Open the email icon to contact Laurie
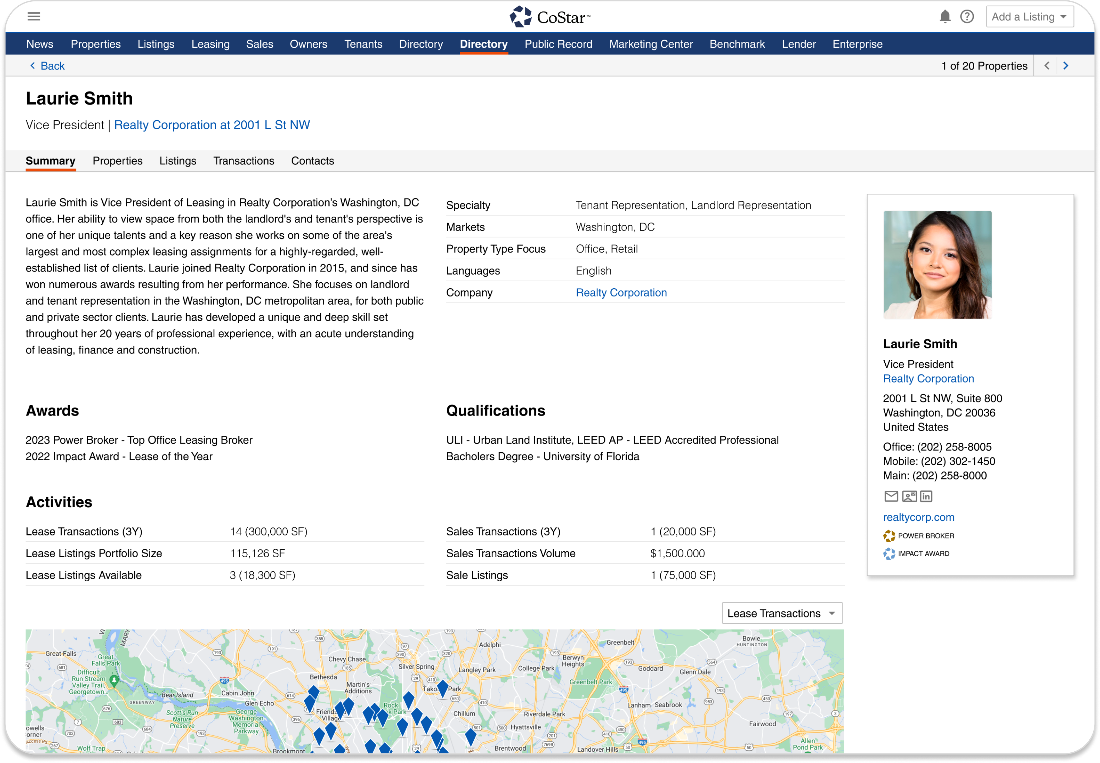1100x763 pixels. [x=891, y=496]
